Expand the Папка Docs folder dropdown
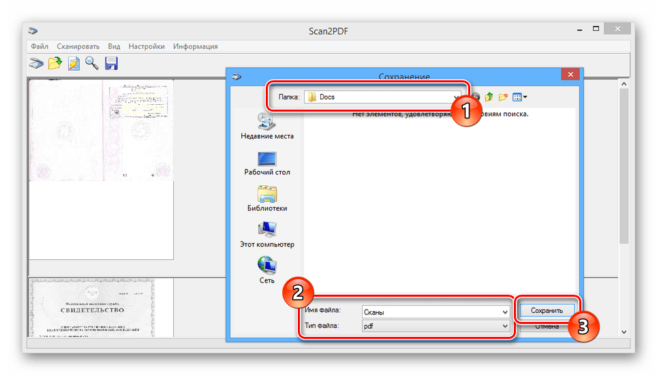The image size is (657, 375). [x=456, y=97]
